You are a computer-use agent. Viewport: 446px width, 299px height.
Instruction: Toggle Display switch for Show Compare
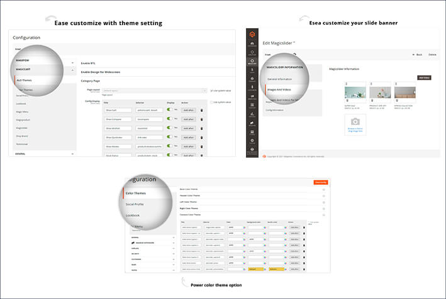tap(169, 118)
